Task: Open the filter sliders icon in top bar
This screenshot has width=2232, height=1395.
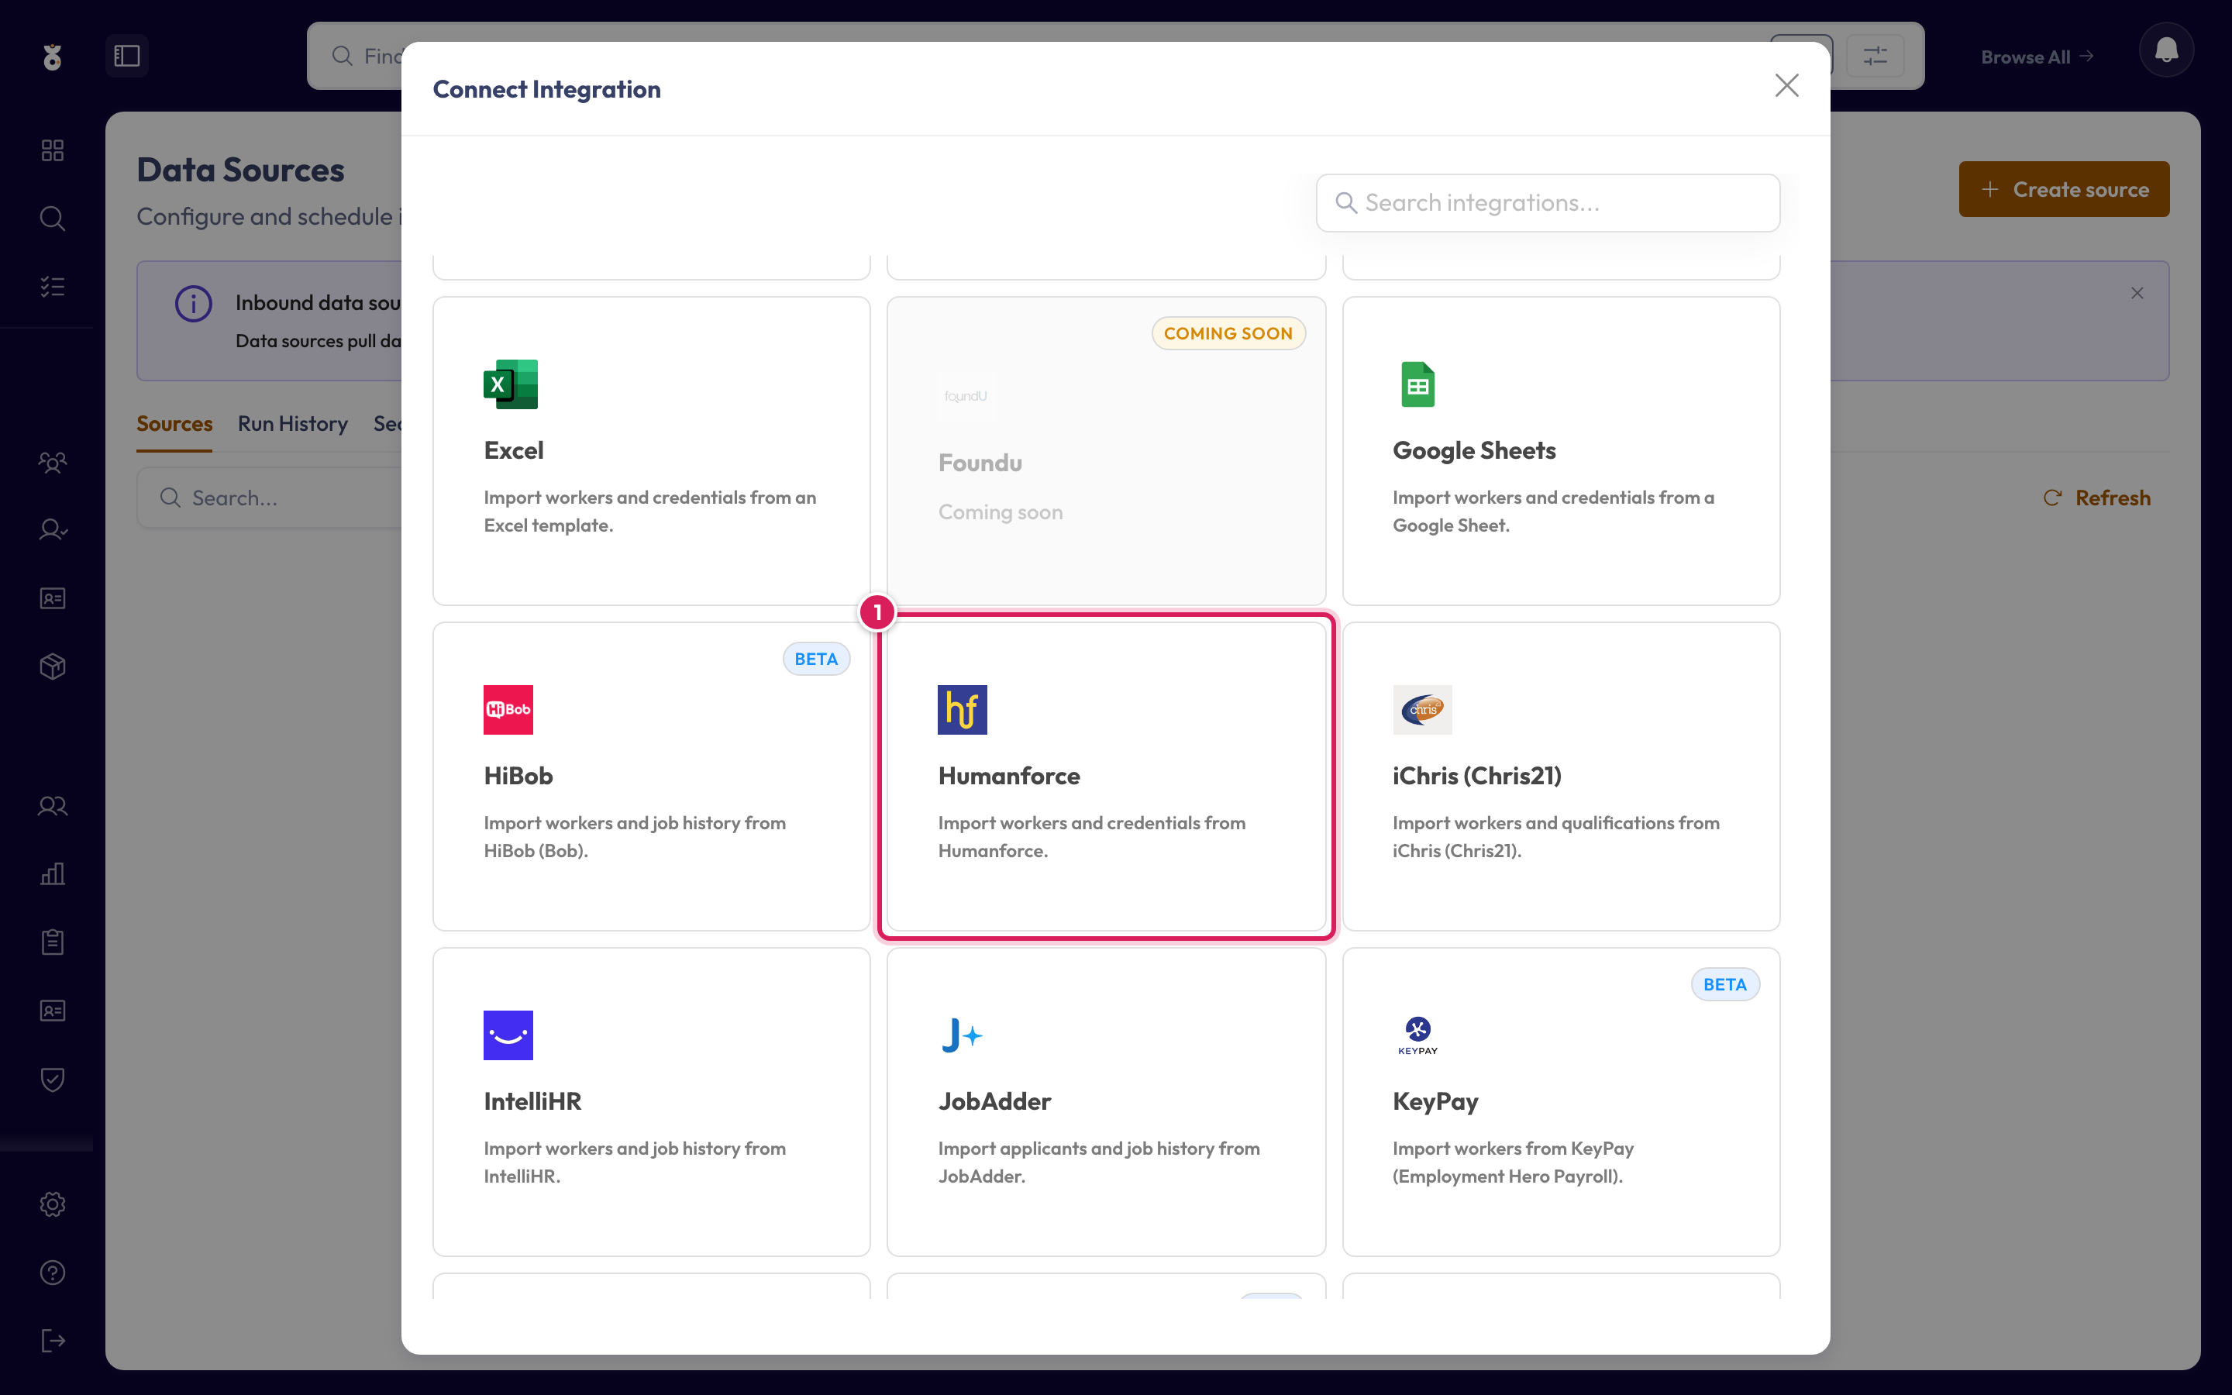Action: point(1875,57)
